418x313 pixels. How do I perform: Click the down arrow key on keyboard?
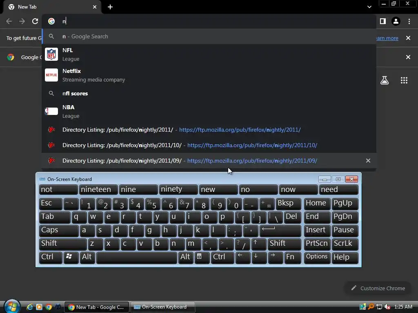[259, 258]
